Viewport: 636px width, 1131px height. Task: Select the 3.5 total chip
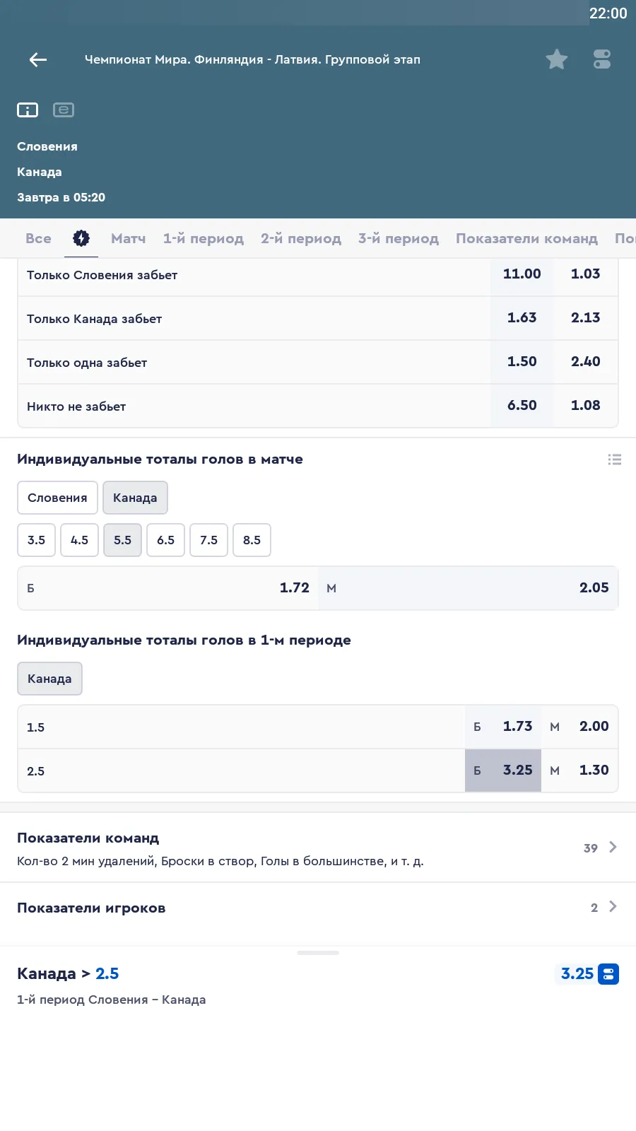point(36,540)
